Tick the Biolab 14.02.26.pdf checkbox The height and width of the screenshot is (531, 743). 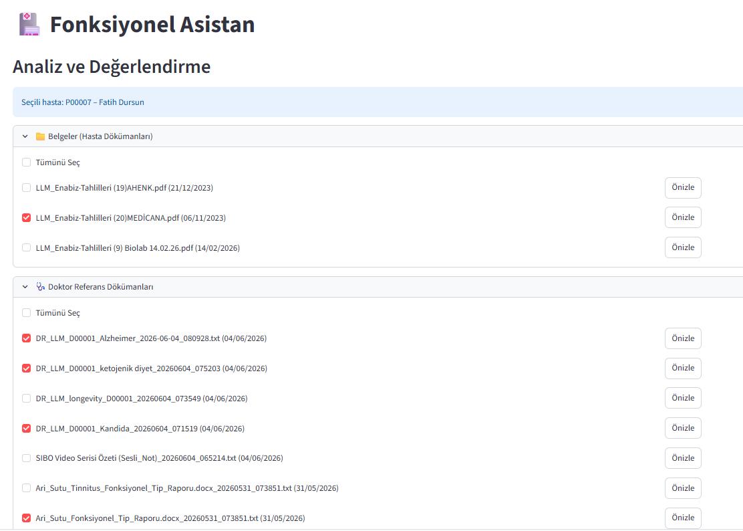click(x=27, y=248)
